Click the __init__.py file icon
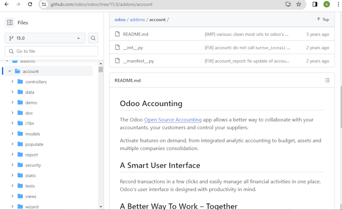The height and width of the screenshot is (210, 342). (x=117, y=47)
